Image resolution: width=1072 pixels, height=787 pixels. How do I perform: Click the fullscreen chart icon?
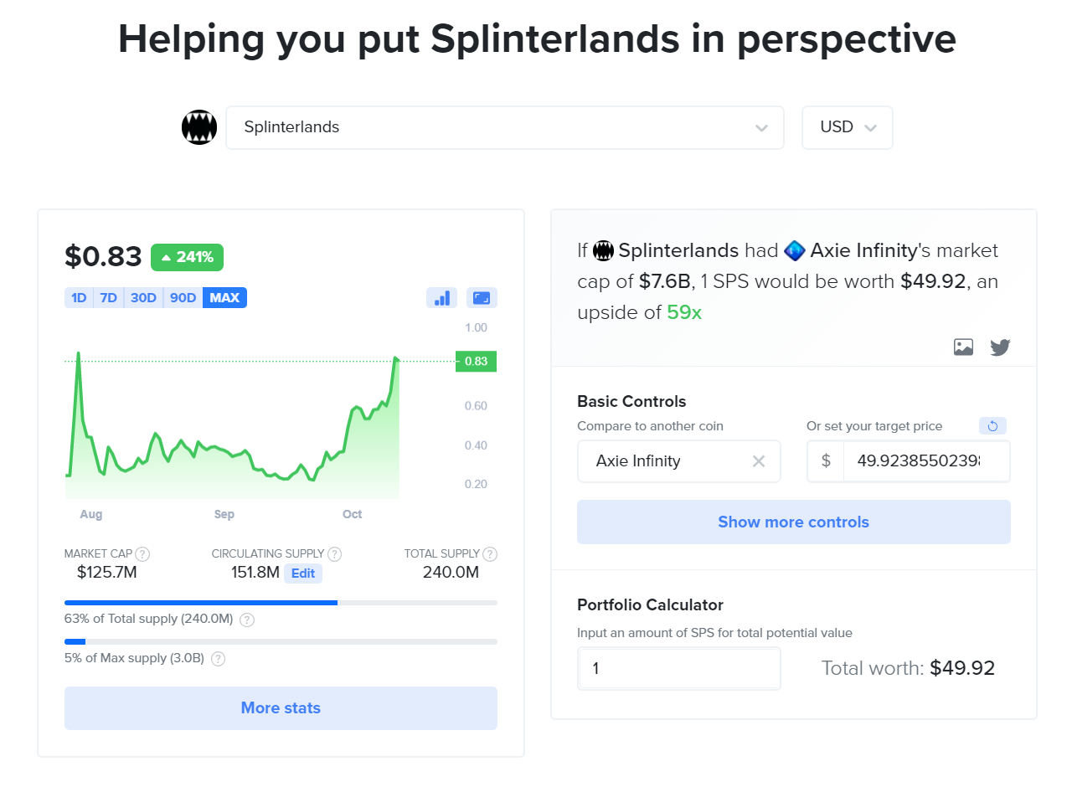tap(482, 298)
